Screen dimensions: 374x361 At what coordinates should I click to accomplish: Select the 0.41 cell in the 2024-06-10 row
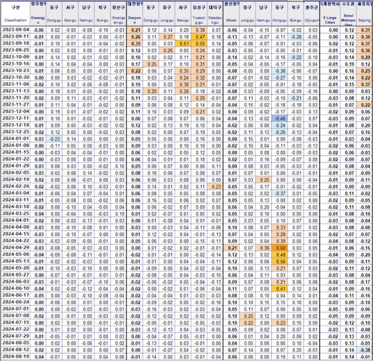[279, 289]
